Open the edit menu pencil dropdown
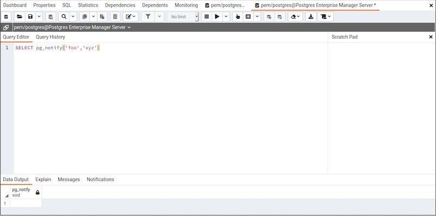Image resolution: width=436 pixels, height=216 pixels. tap(131, 17)
